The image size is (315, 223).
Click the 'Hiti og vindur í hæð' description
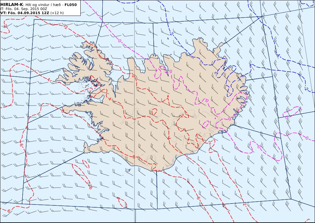(x=43, y=5)
